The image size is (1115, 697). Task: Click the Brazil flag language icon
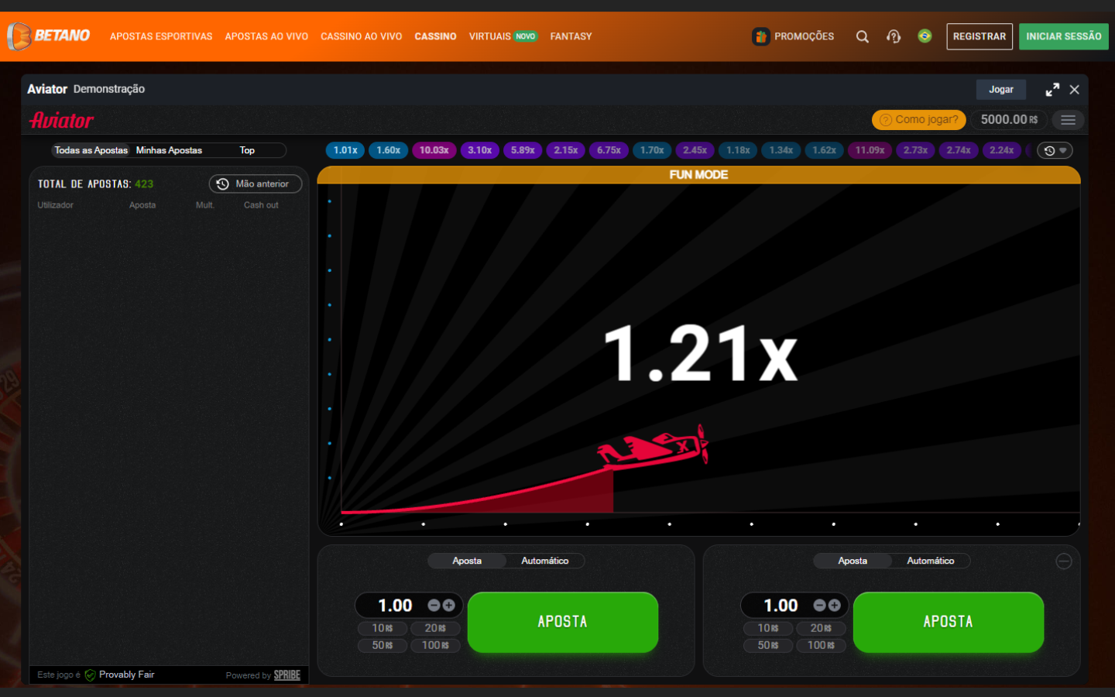(925, 36)
